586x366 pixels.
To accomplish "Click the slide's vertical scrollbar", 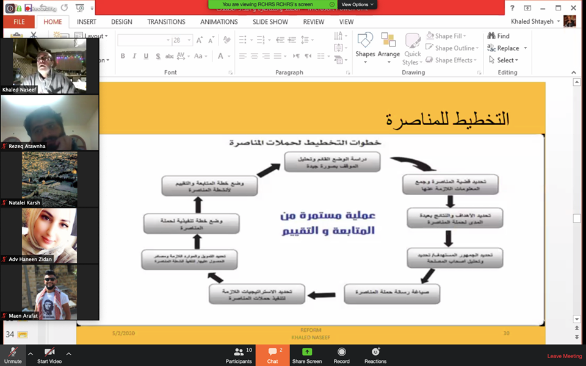I will (576, 218).
